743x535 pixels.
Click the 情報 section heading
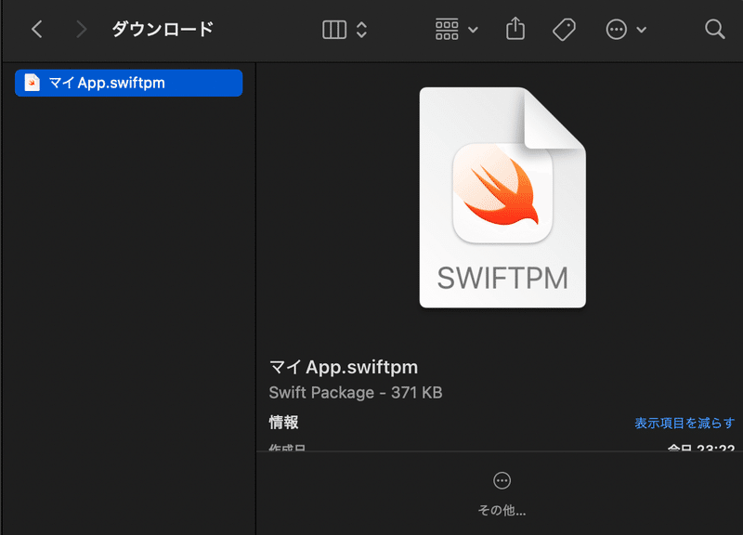[283, 423]
